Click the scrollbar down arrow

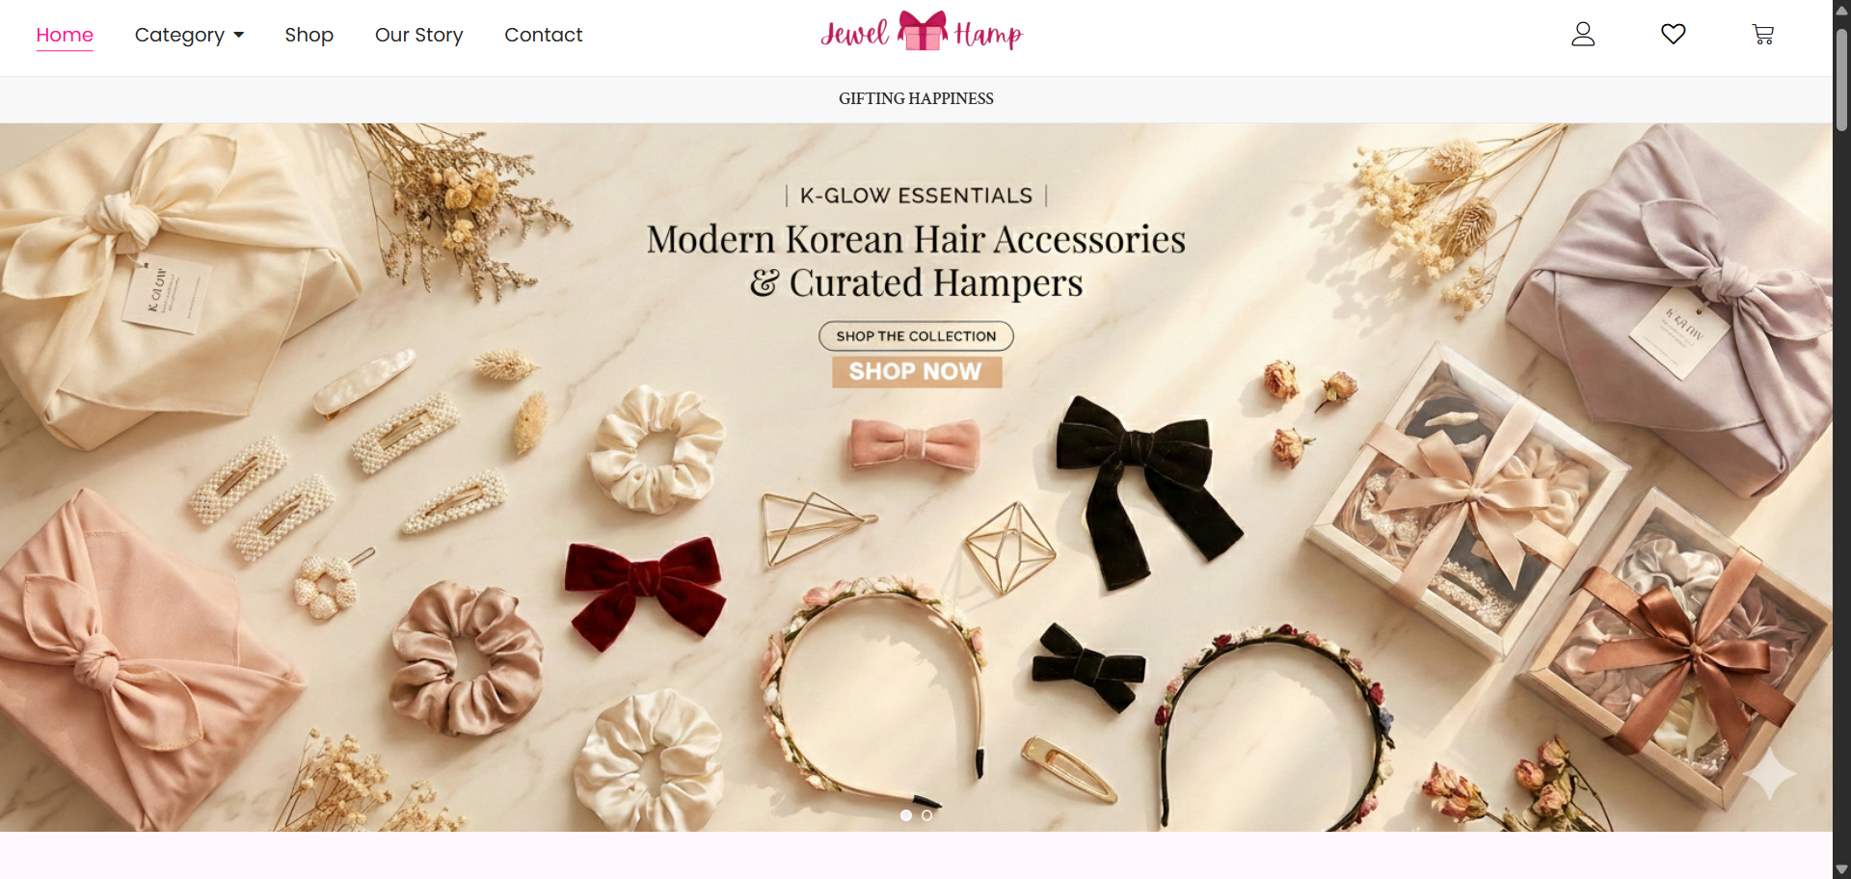[x=1841, y=869]
